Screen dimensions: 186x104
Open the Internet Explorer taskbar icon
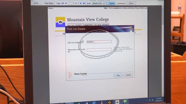click(94, 103)
